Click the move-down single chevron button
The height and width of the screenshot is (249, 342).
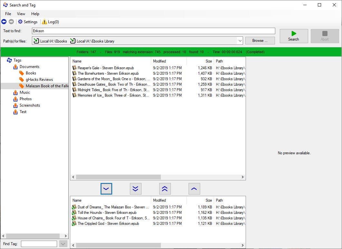point(106,189)
